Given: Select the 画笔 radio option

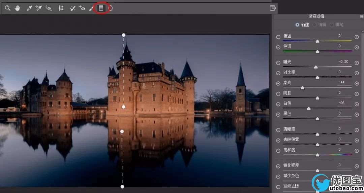Looking at the screenshot, I should click(332, 25).
